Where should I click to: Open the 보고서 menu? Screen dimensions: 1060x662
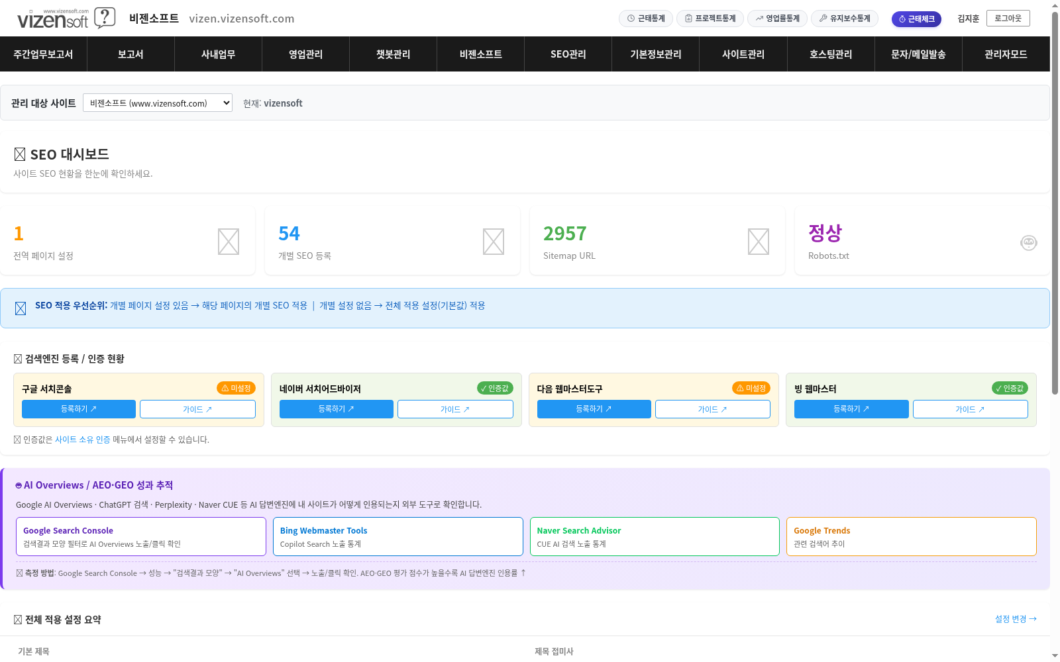[131, 54]
